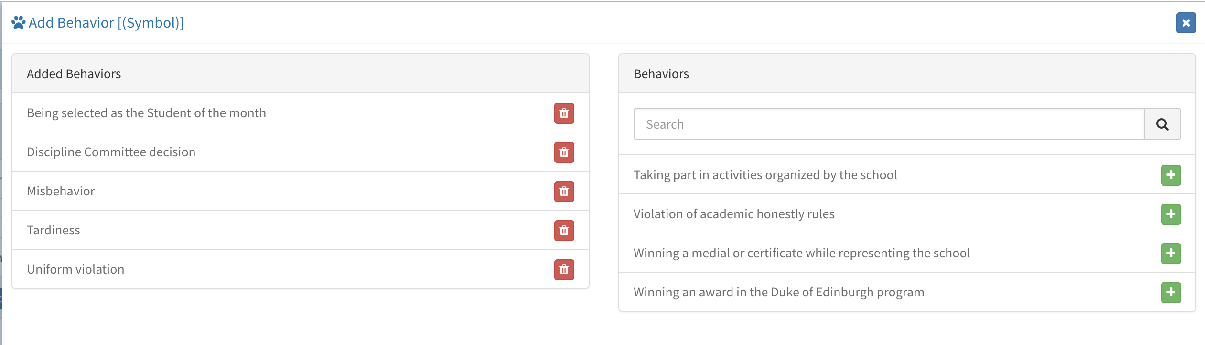Add the Duke of Edinburgh award behavior
The height and width of the screenshot is (345, 1205).
click(1171, 293)
